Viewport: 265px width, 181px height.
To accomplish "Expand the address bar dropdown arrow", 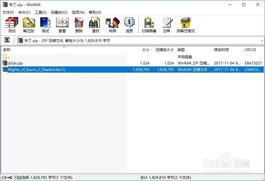I will 262,41.
